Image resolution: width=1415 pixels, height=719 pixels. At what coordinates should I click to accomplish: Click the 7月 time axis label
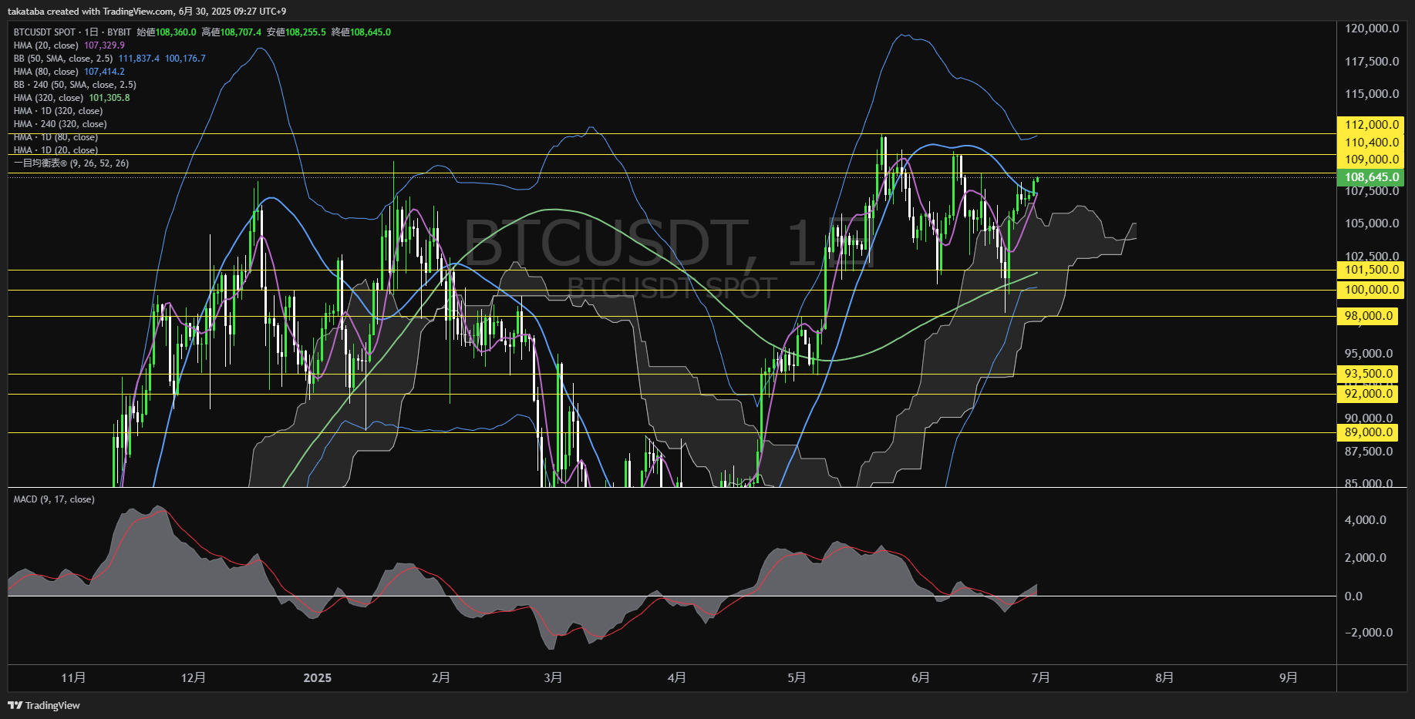pyautogui.click(x=1041, y=678)
